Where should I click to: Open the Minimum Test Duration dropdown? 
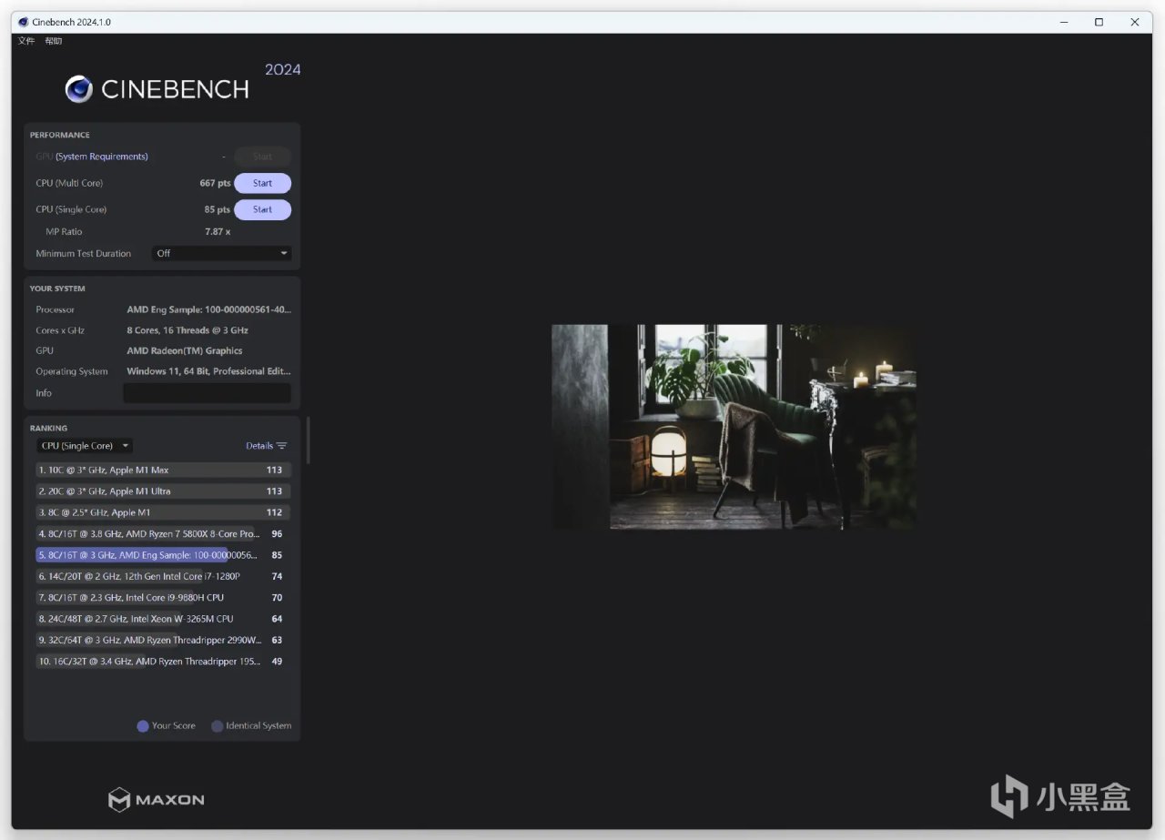click(x=221, y=253)
